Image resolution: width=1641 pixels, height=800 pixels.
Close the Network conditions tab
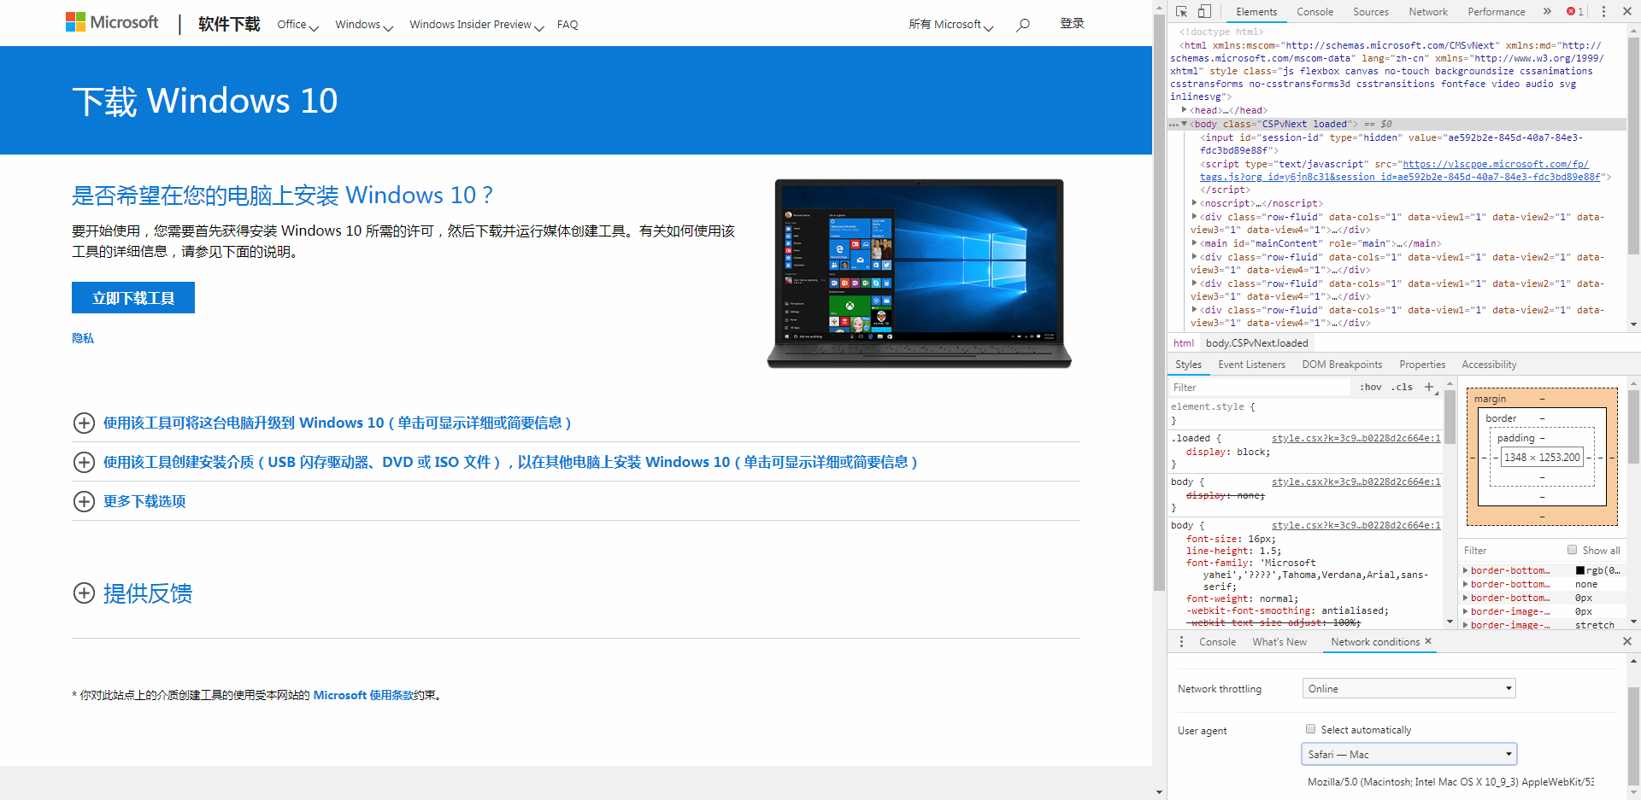click(1428, 641)
